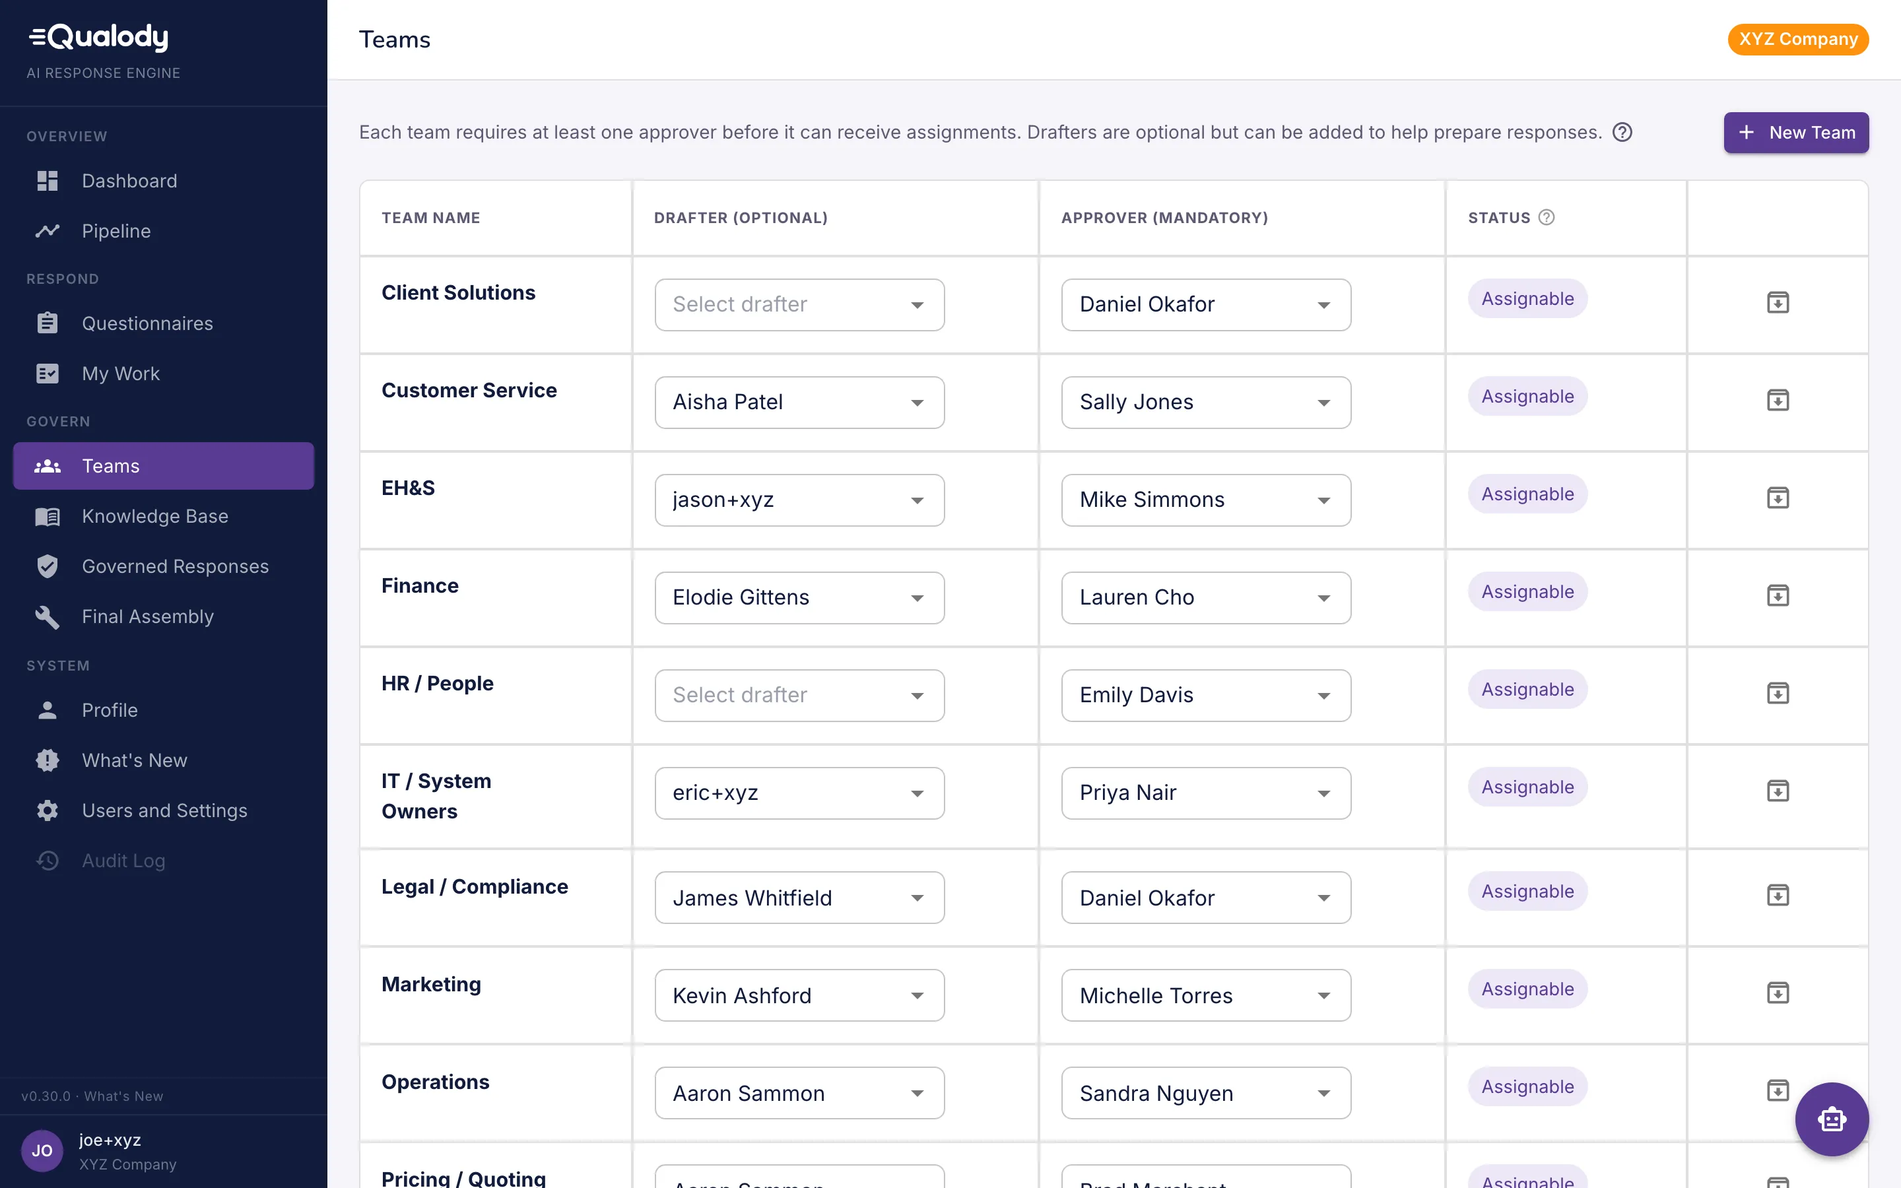Click the help icon next to STATUS

1546,218
